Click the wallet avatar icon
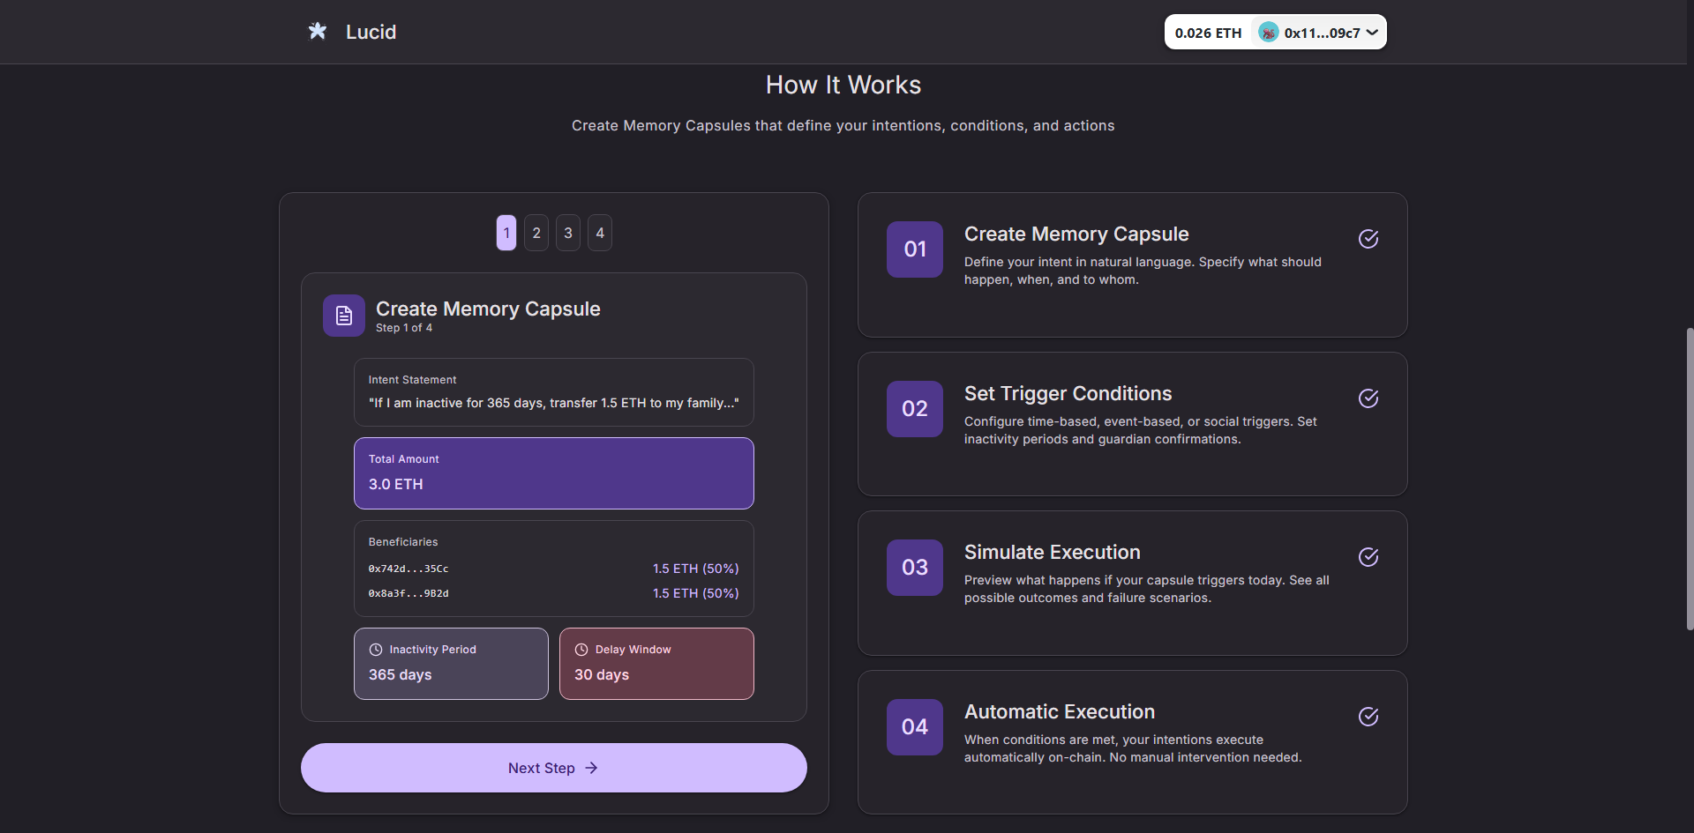This screenshot has height=833, width=1694. pos(1268,33)
